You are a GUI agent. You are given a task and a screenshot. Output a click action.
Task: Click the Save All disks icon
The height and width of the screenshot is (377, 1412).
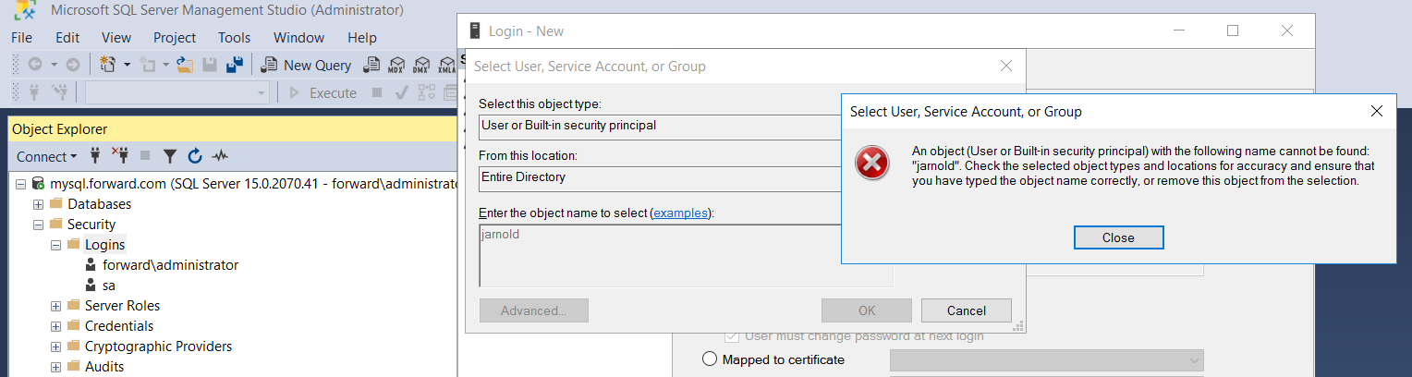click(235, 65)
